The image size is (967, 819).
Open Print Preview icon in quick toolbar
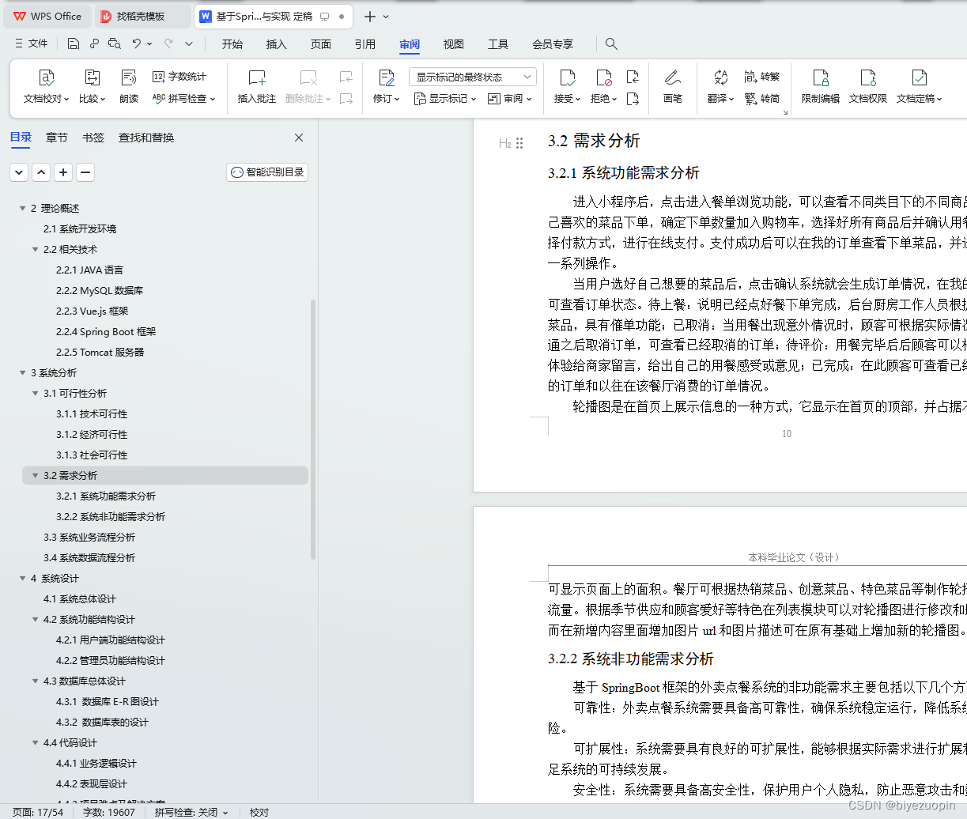(x=115, y=43)
